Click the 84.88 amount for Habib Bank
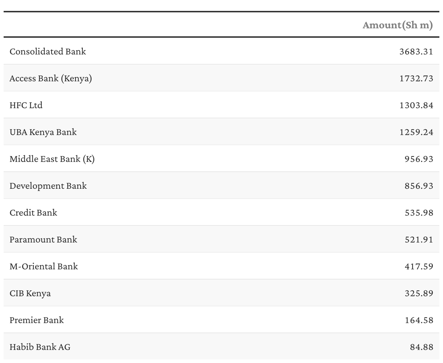Image resolution: width=443 pixels, height=363 pixels. [x=421, y=347]
